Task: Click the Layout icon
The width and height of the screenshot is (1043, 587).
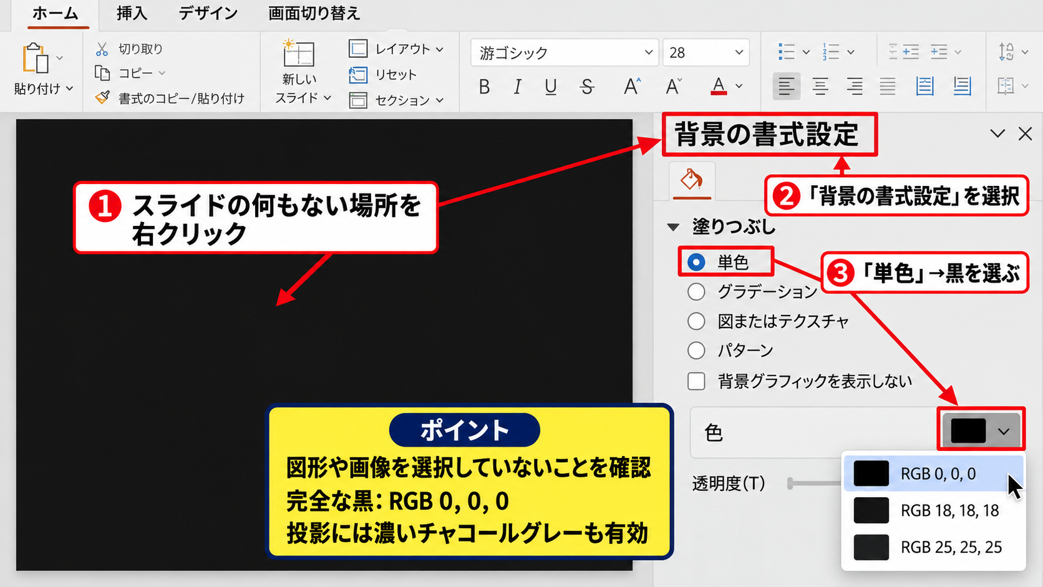Action: tap(358, 49)
